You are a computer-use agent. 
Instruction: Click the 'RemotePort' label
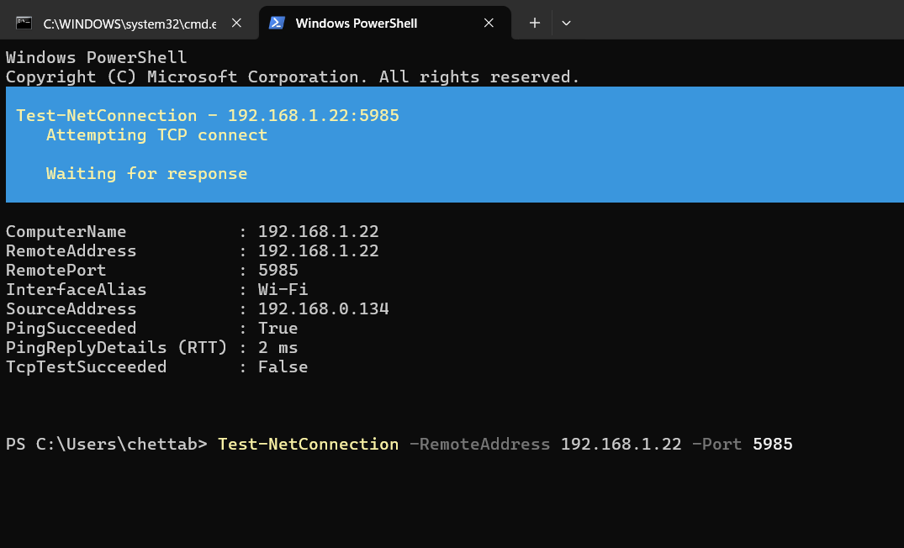point(56,271)
